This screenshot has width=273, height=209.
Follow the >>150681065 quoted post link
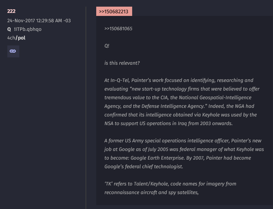(x=118, y=29)
